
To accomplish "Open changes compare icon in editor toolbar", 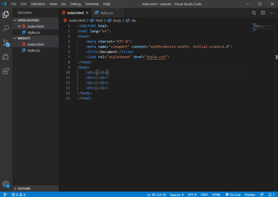I will coord(254,13).
